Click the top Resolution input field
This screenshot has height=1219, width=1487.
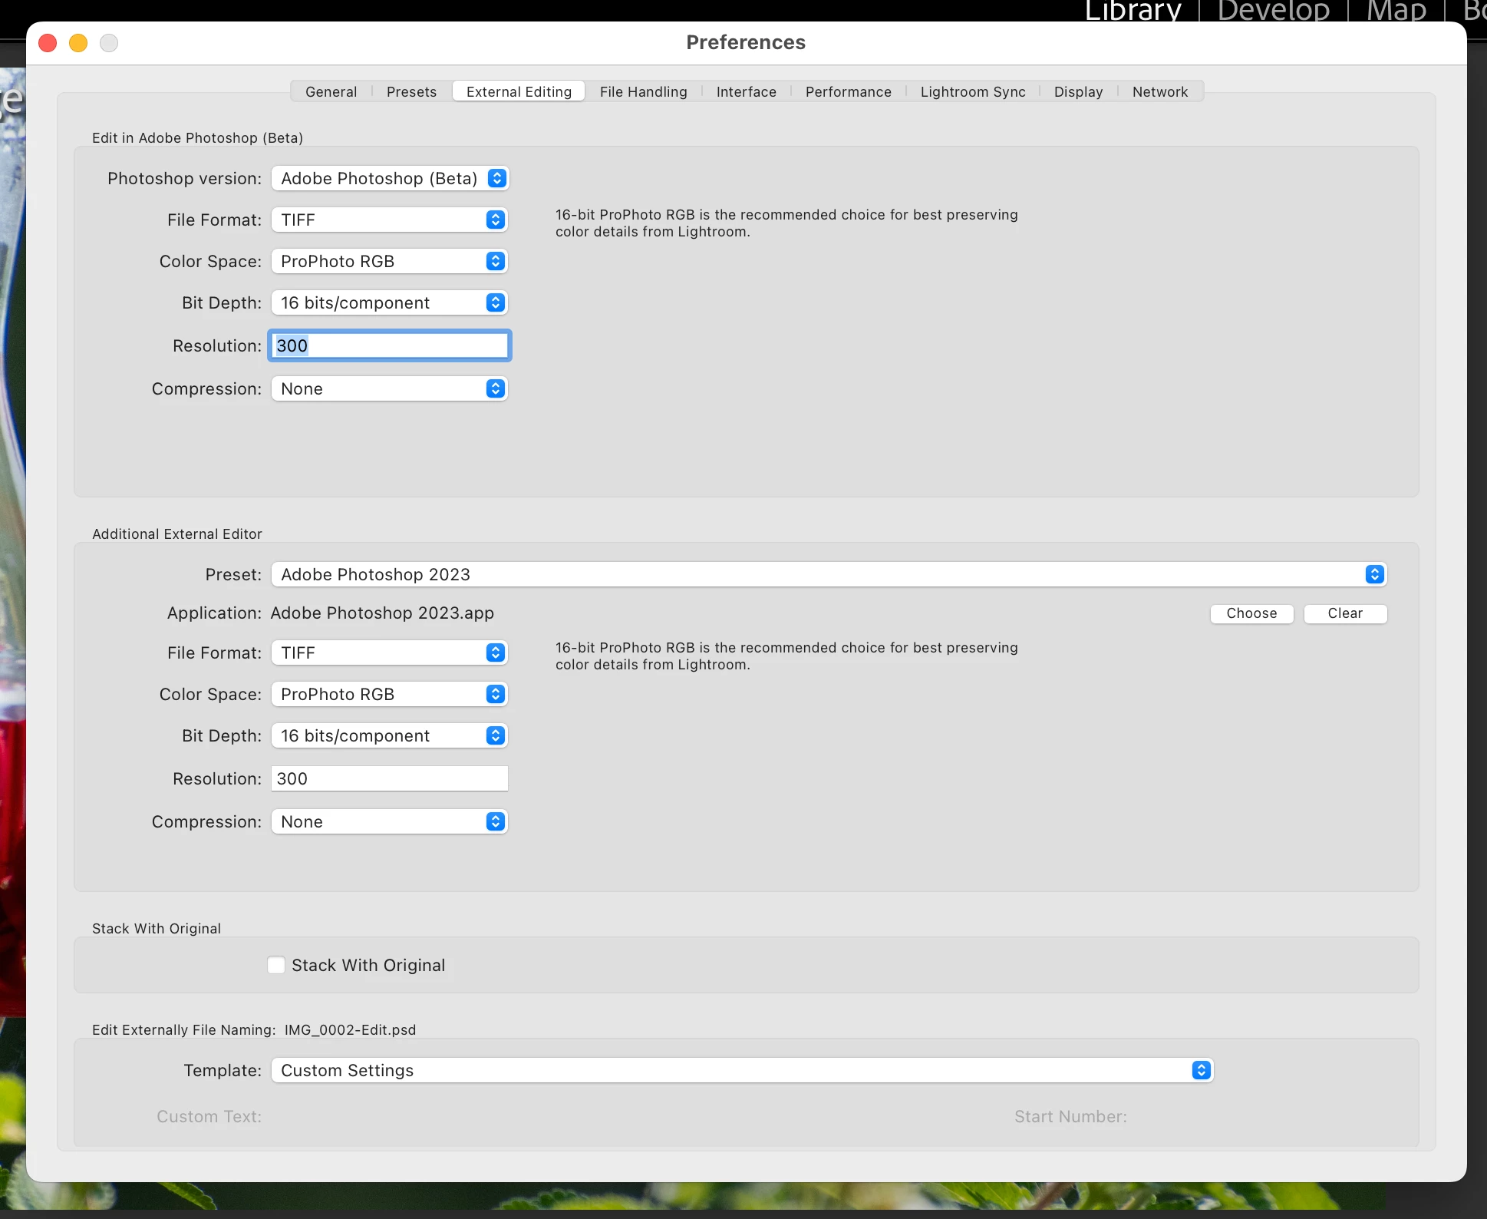[390, 345]
